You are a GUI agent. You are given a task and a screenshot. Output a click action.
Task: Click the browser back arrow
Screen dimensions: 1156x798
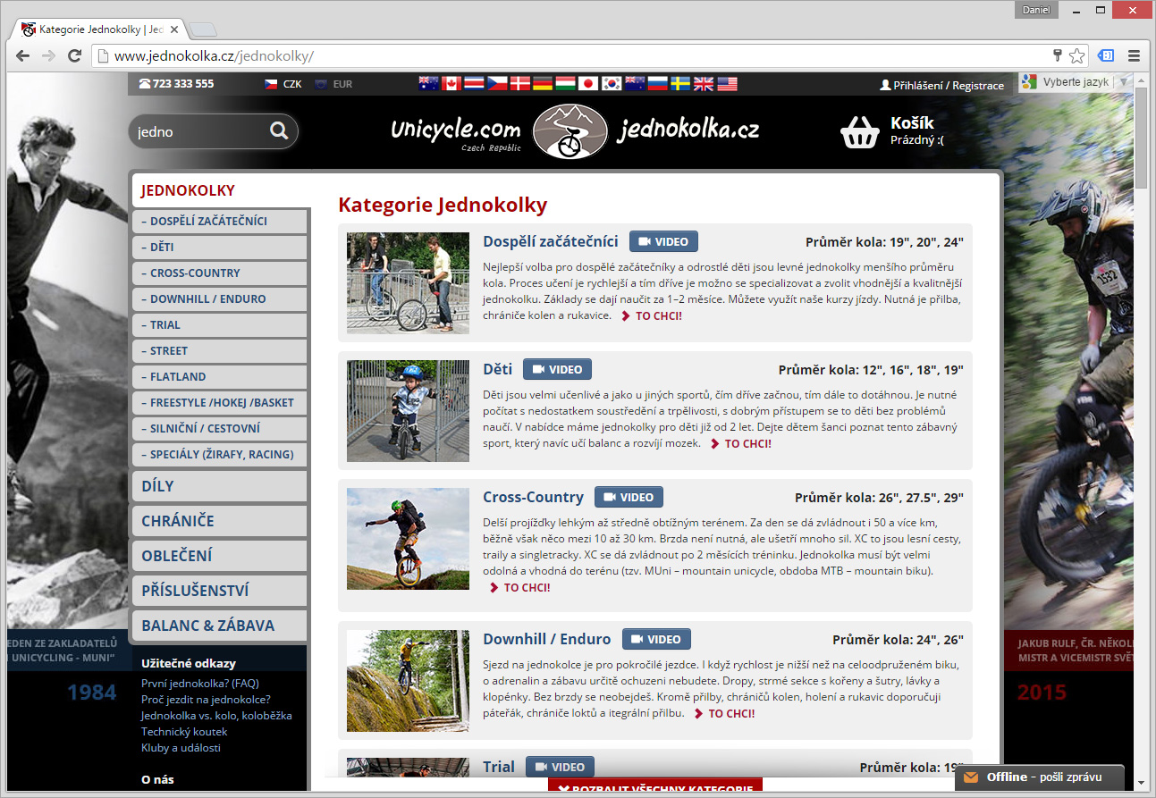[23, 55]
